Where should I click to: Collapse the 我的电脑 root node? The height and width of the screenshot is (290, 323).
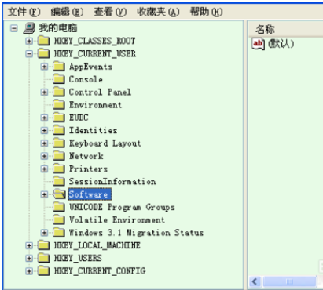[x=14, y=28]
